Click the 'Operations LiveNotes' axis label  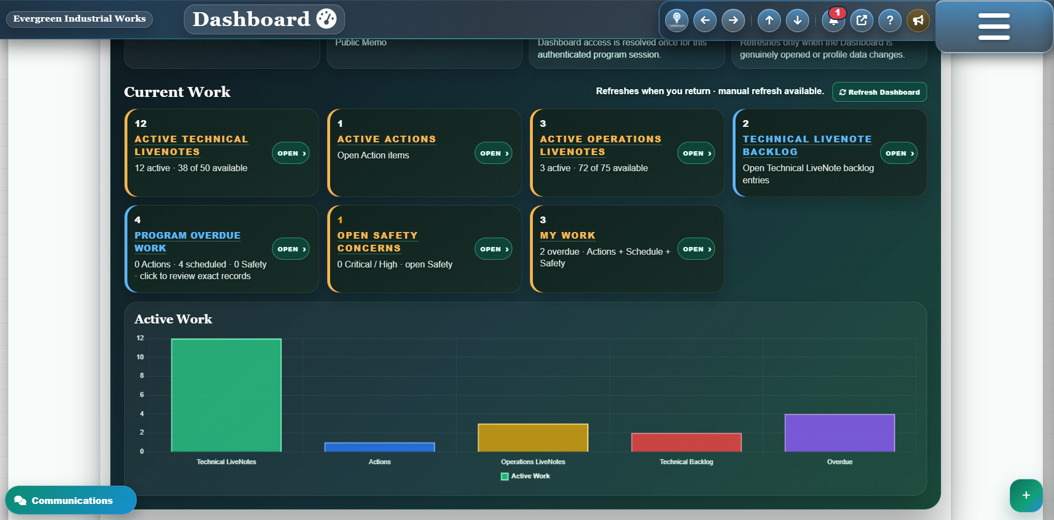coord(533,462)
